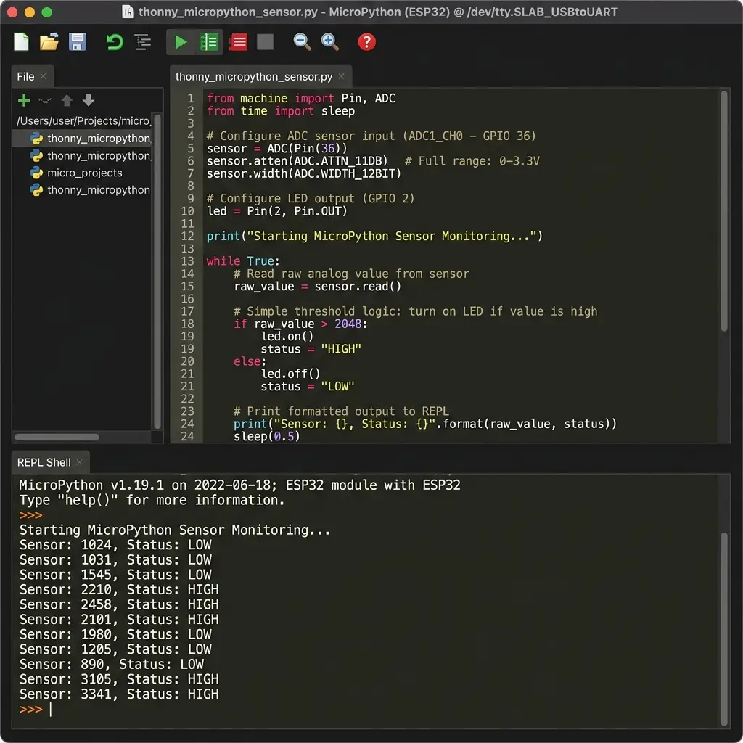
Task: Click the 'else:' code line
Action: [x=250, y=361]
